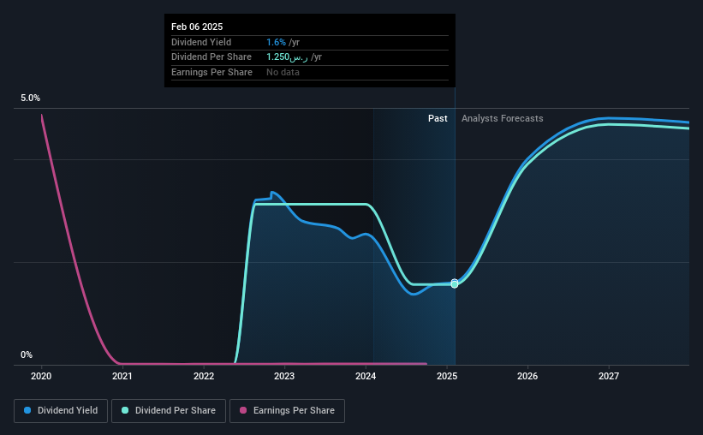Click the 0% y-axis label
Viewport: 703px width, 435px height.
pyautogui.click(x=27, y=355)
